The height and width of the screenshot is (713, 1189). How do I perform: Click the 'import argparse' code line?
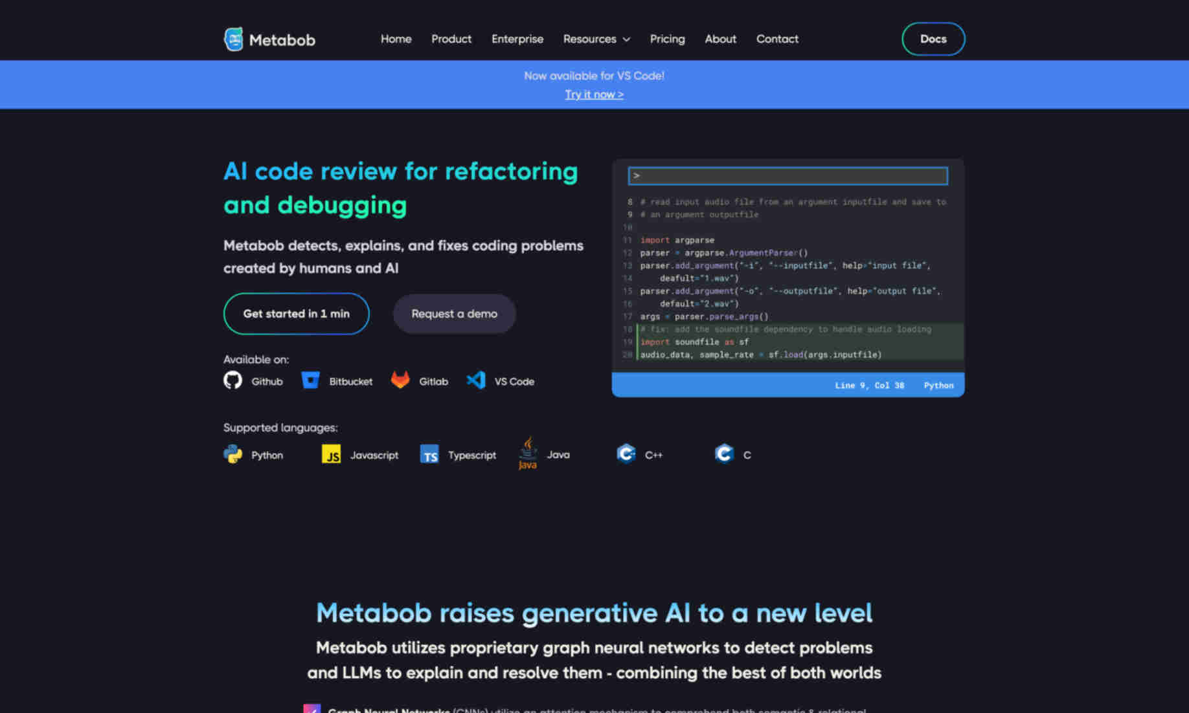point(677,240)
